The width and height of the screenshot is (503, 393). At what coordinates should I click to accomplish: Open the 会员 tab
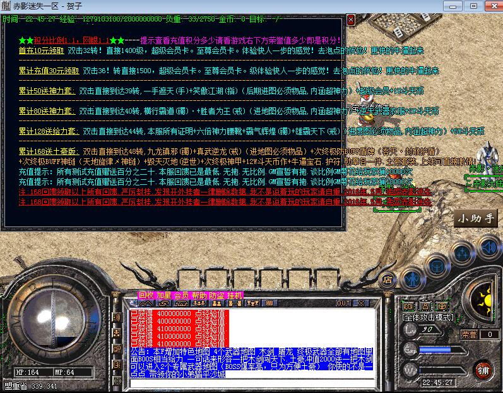[181, 295]
